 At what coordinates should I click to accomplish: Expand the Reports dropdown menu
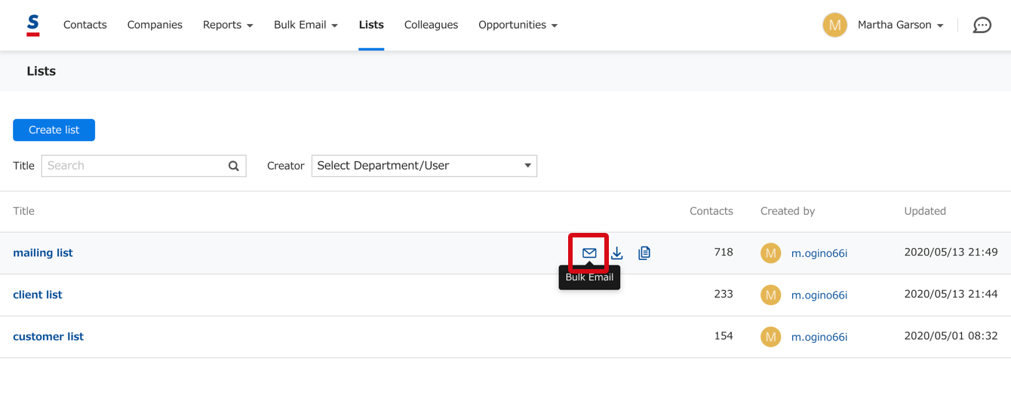click(228, 25)
